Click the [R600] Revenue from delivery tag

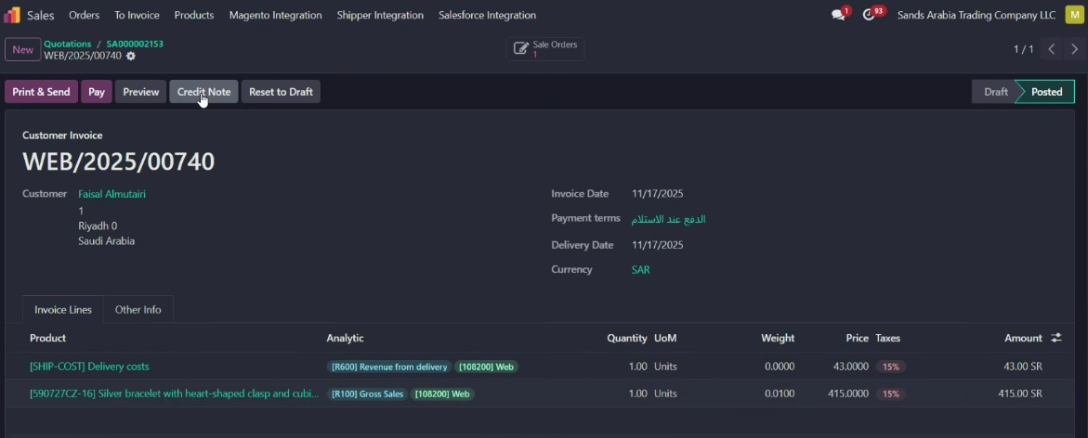pyautogui.click(x=389, y=367)
